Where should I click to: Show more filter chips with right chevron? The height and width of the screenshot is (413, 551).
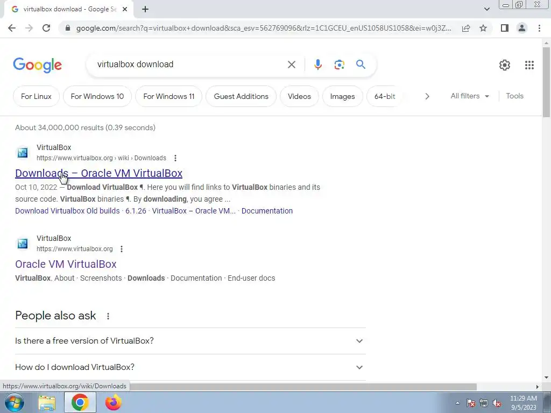(x=427, y=96)
